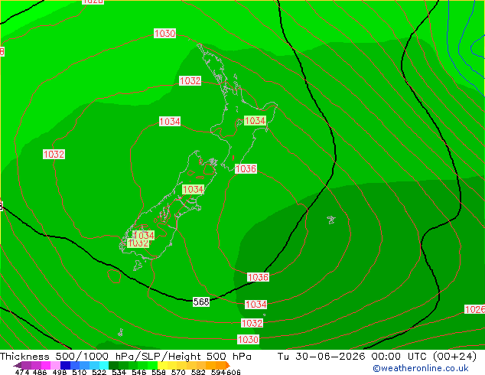
Task: Click the brightest green swatch before 558
Action: click(x=153, y=365)
